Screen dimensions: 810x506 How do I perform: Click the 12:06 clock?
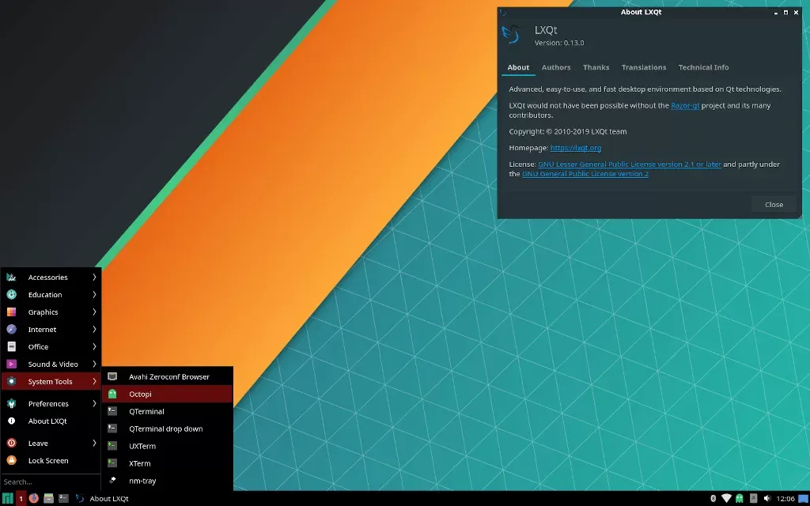coord(785,498)
